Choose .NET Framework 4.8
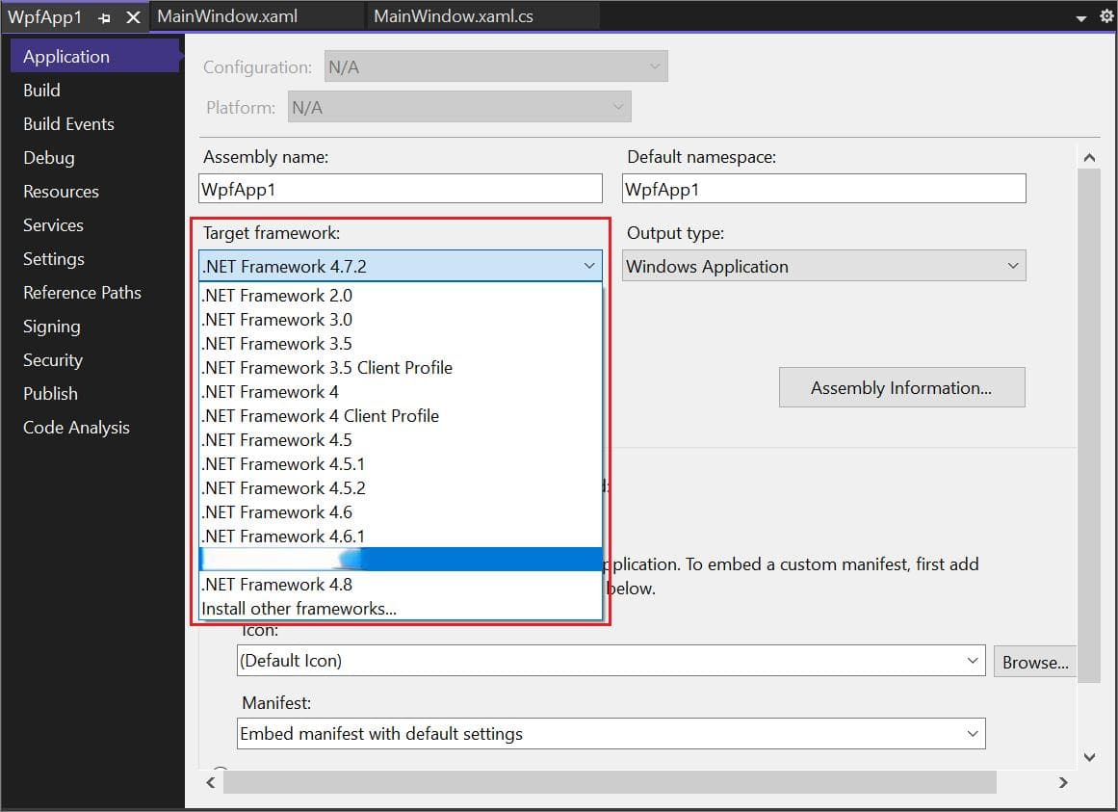The height and width of the screenshot is (812, 1118). (x=400, y=585)
